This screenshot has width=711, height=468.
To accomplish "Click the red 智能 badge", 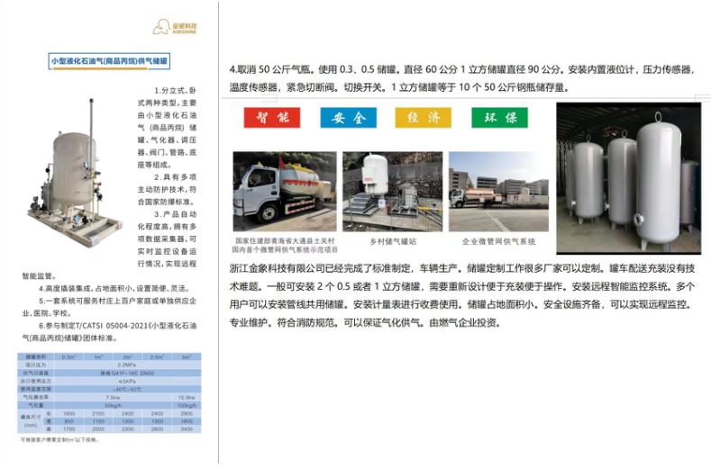I will click(x=271, y=118).
